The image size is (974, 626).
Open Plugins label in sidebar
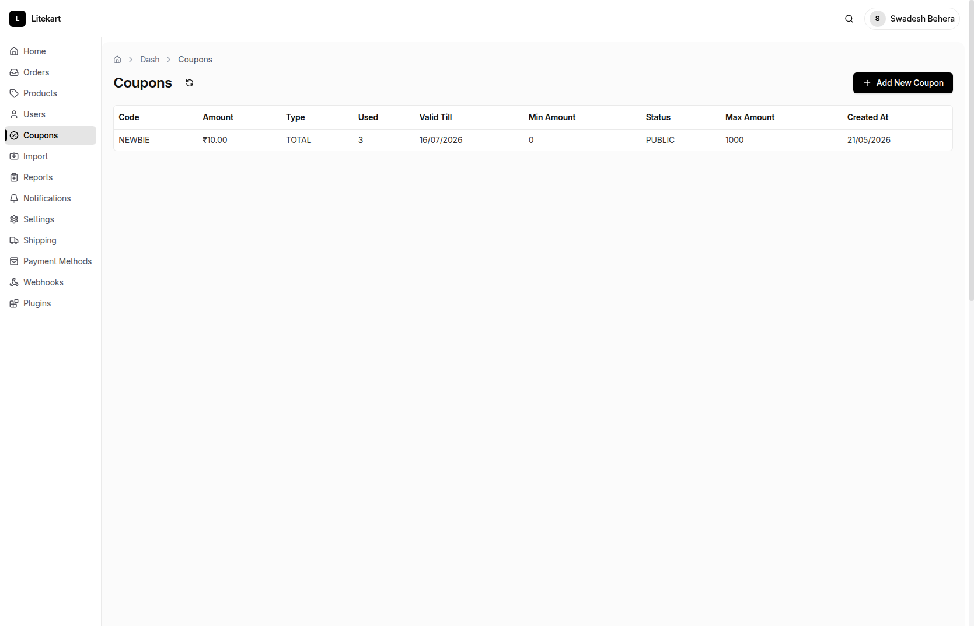pyautogui.click(x=37, y=303)
